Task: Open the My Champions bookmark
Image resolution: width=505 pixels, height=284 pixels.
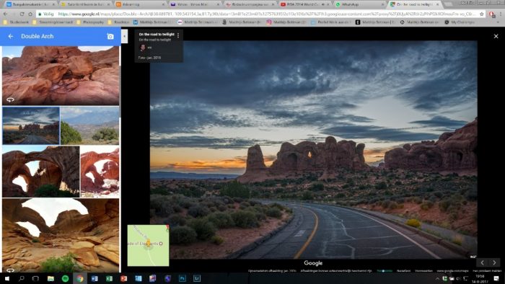Action: tap(460, 22)
